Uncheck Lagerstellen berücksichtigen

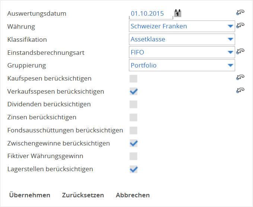pyautogui.click(x=133, y=169)
